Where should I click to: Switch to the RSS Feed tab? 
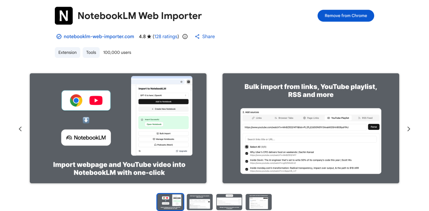365,118
